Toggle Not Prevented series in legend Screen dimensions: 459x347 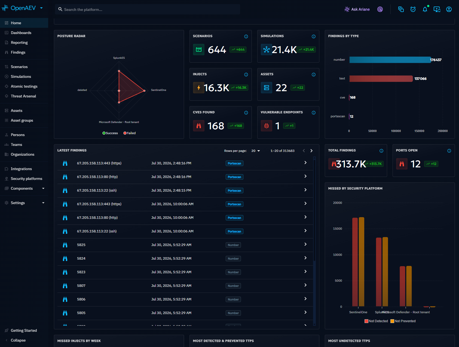click(x=403, y=321)
